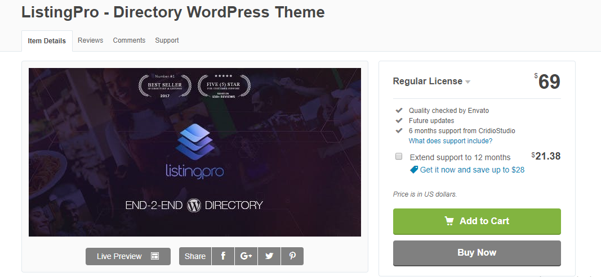Click the shopping cart icon on Add to Cart
The height and width of the screenshot is (277, 601).
click(449, 221)
